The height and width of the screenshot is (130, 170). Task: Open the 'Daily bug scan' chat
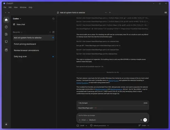point(34,57)
